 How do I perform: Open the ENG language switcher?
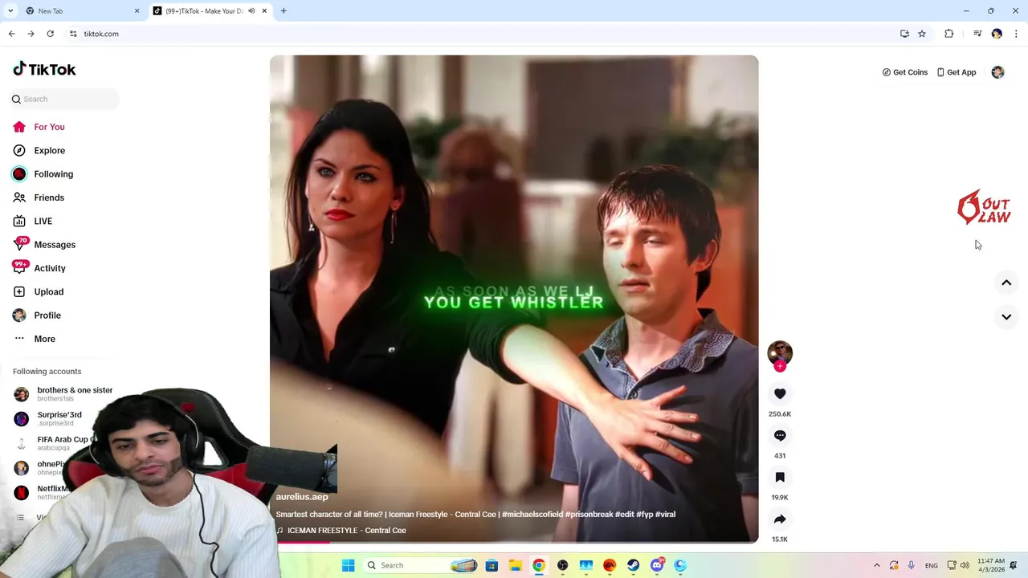coord(931,565)
